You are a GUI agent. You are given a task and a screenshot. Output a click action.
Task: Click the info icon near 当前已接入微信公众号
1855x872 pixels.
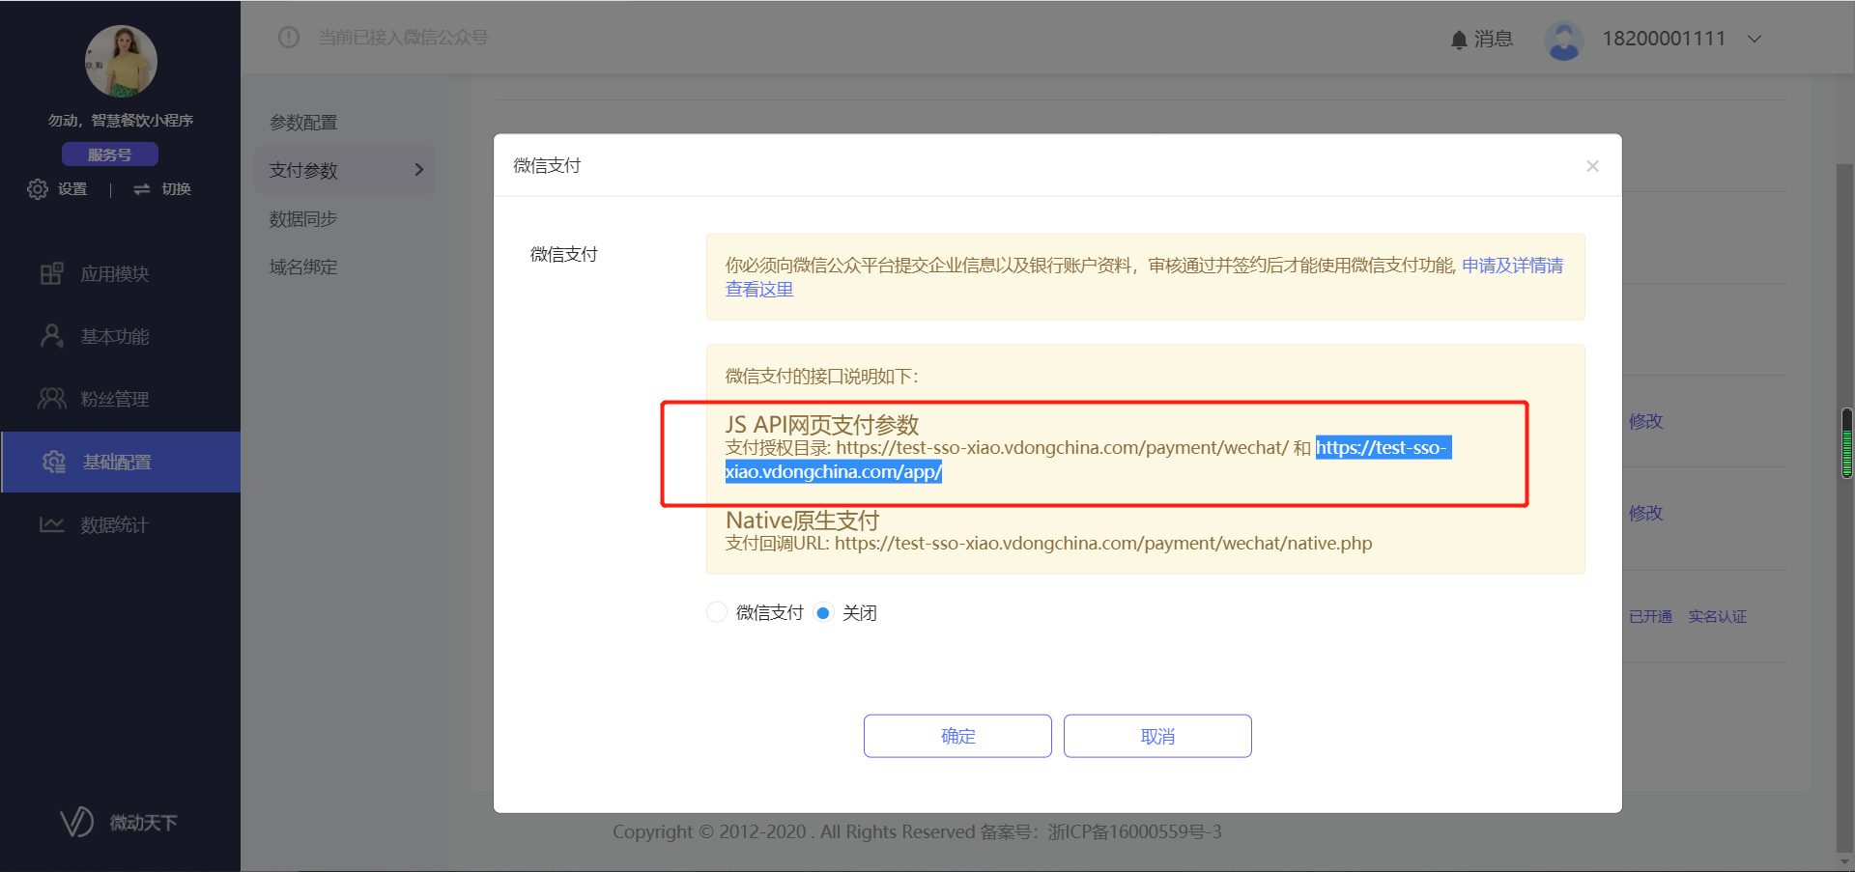pos(289,38)
